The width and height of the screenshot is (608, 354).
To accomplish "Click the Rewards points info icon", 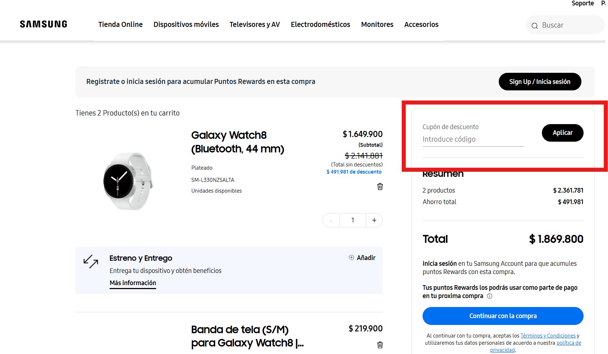I will click(x=489, y=296).
